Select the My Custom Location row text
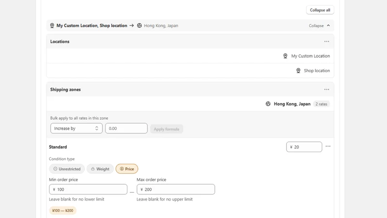Image resolution: width=387 pixels, height=218 pixels. point(311,56)
